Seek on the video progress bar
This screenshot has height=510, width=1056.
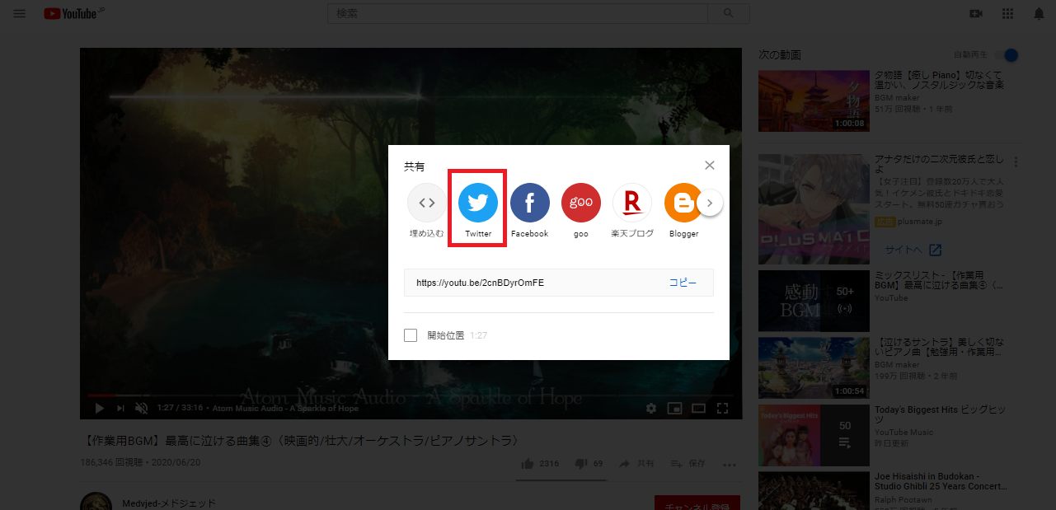(x=411, y=395)
